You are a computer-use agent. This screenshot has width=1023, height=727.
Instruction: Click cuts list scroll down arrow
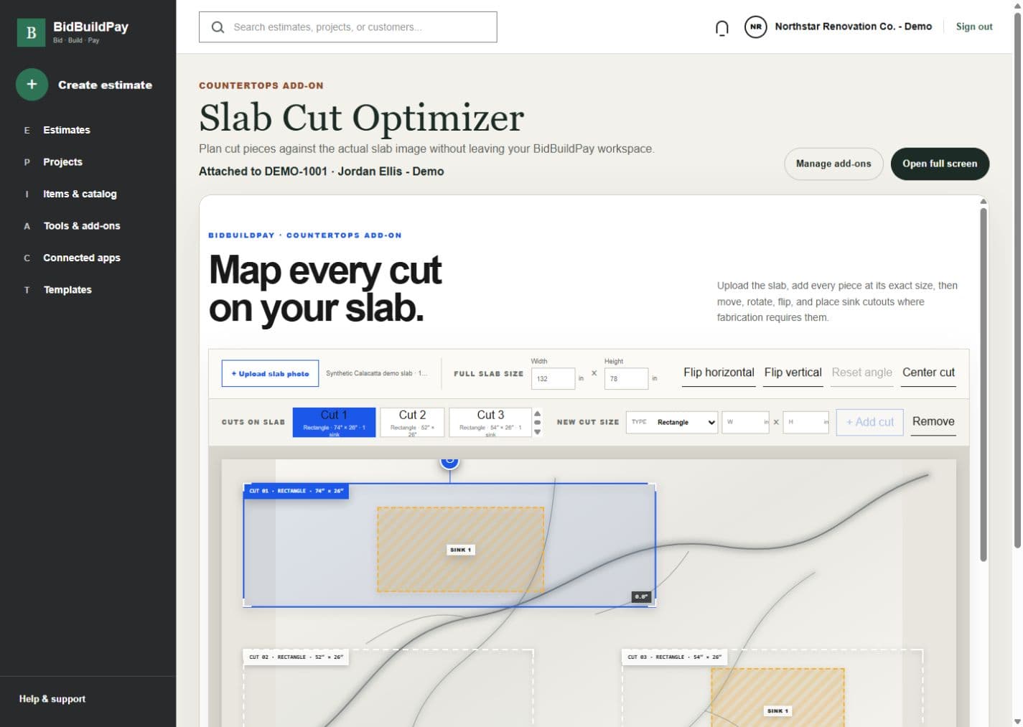tap(537, 432)
